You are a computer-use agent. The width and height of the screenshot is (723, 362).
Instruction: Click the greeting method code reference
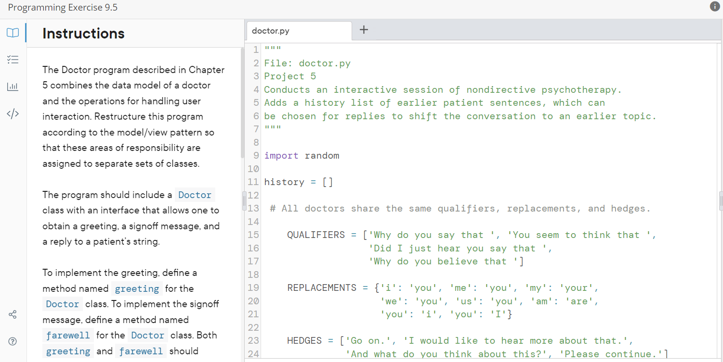point(137,288)
